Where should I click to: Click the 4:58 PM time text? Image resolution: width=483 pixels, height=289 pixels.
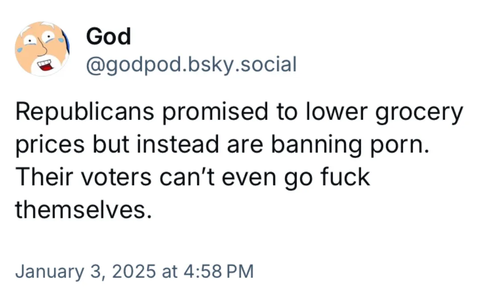tap(219, 272)
